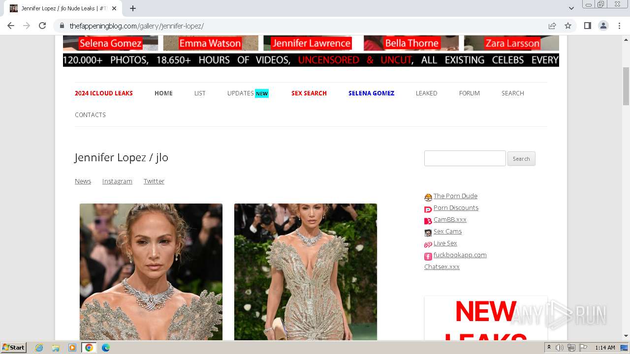Screen dimensions: 630x354
Task: Open the Windows Start menu
Action: 13,348
